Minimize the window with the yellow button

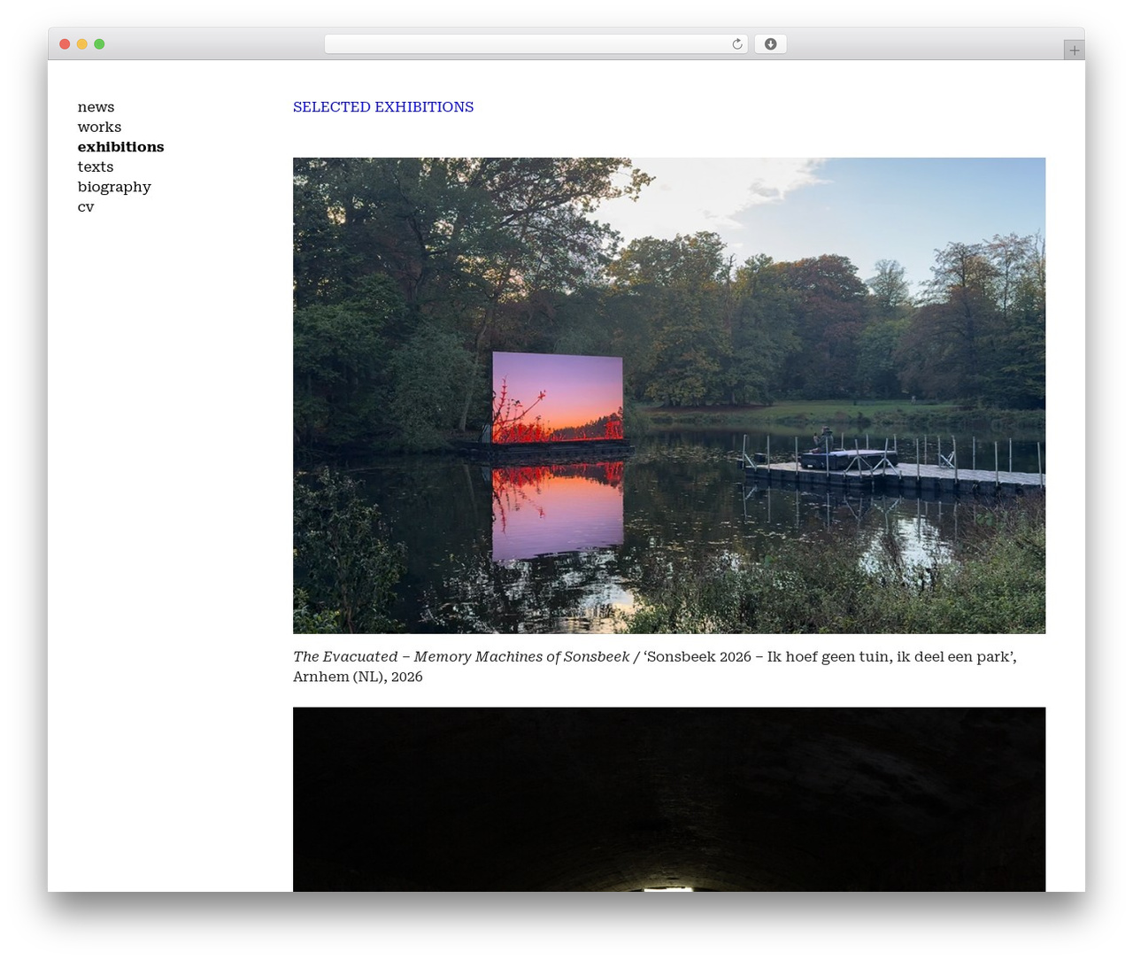pyautogui.click(x=82, y=44)
